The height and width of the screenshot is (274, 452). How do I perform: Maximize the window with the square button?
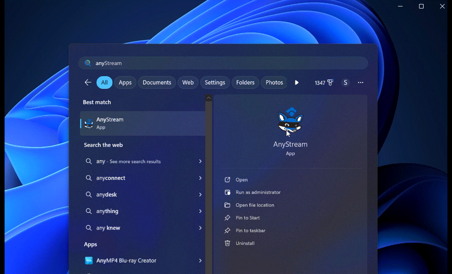(421, 6)
